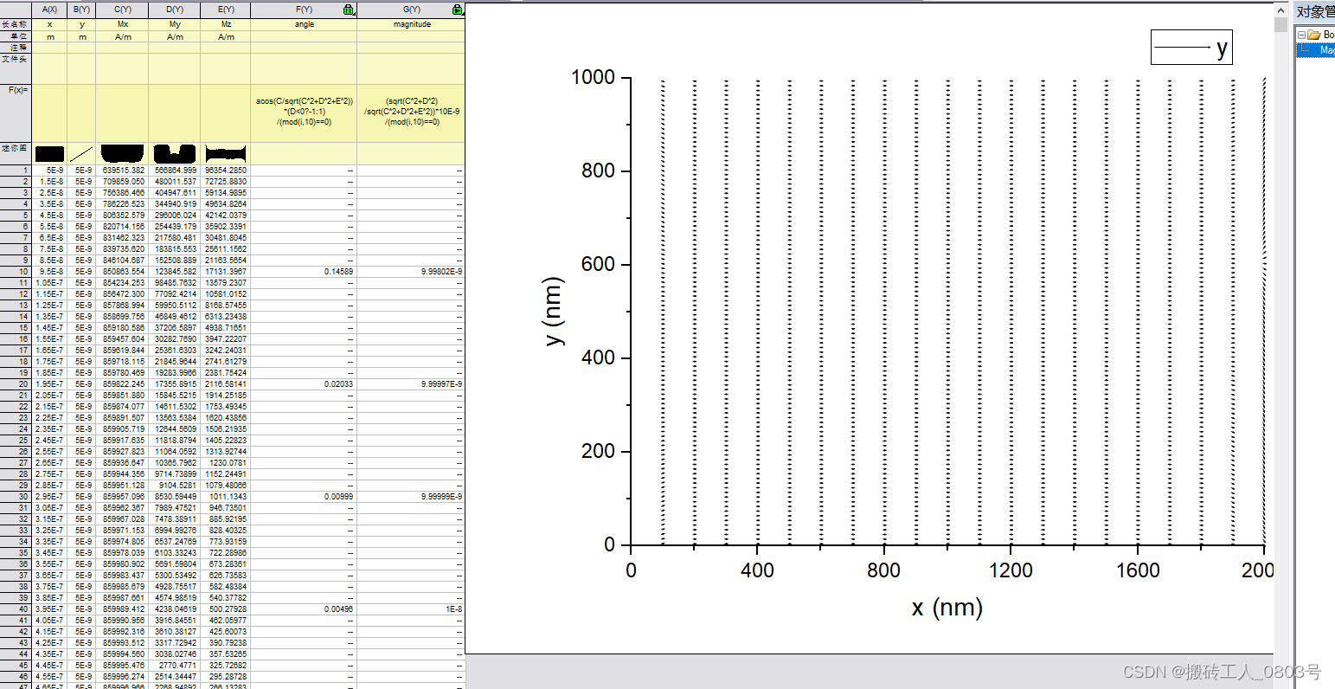Select column header G(Y)
This screenshot has height=689, width=1335.
(412, 10)
